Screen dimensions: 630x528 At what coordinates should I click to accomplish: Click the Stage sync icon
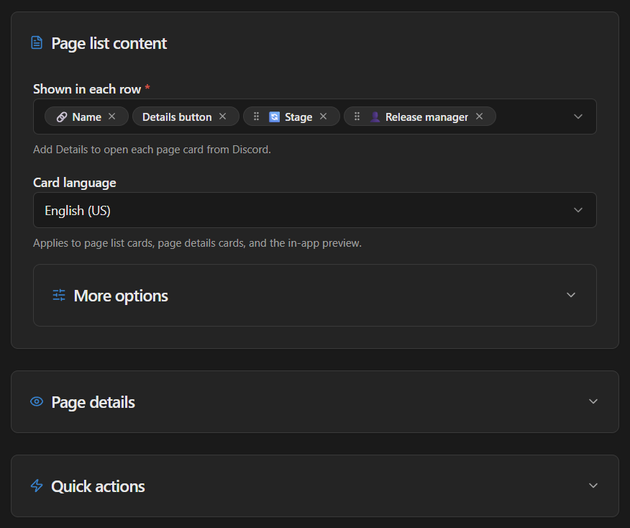pos(275,117)
